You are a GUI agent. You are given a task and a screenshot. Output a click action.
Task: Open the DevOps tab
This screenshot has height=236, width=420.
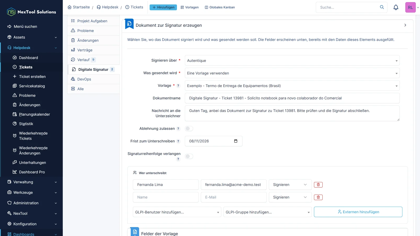click(x=93, y=79)
